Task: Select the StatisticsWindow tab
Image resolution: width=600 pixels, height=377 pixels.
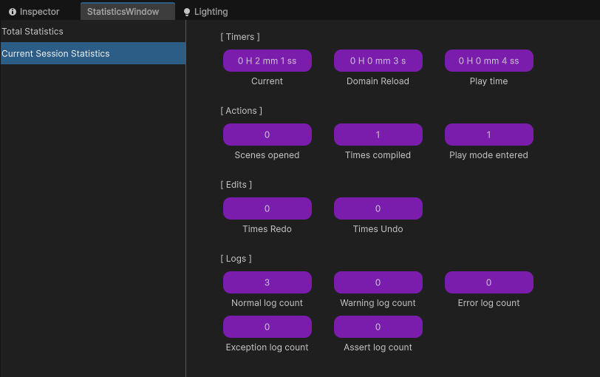Action: coord(123,12)
